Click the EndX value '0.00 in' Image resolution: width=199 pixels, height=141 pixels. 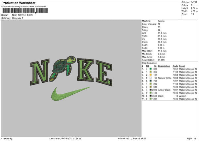click(x=161, y=45)
